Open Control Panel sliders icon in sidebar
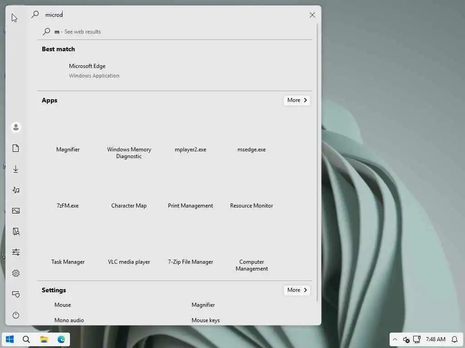The height and width of the screenshot is (348, 465). click(x=16, y=252)
